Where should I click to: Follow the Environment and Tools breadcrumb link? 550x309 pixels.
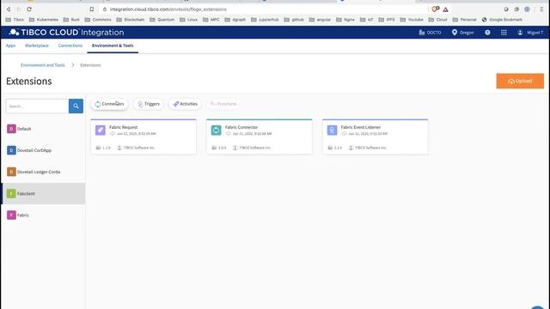(x=42, y=65)
